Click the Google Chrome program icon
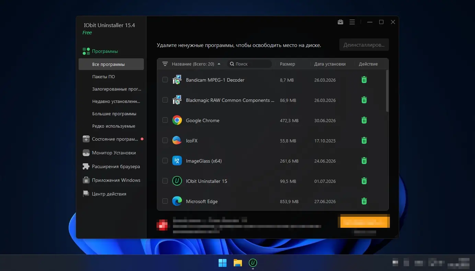Image resolution: width=475 pixels, height=271 pixels. 177,120
